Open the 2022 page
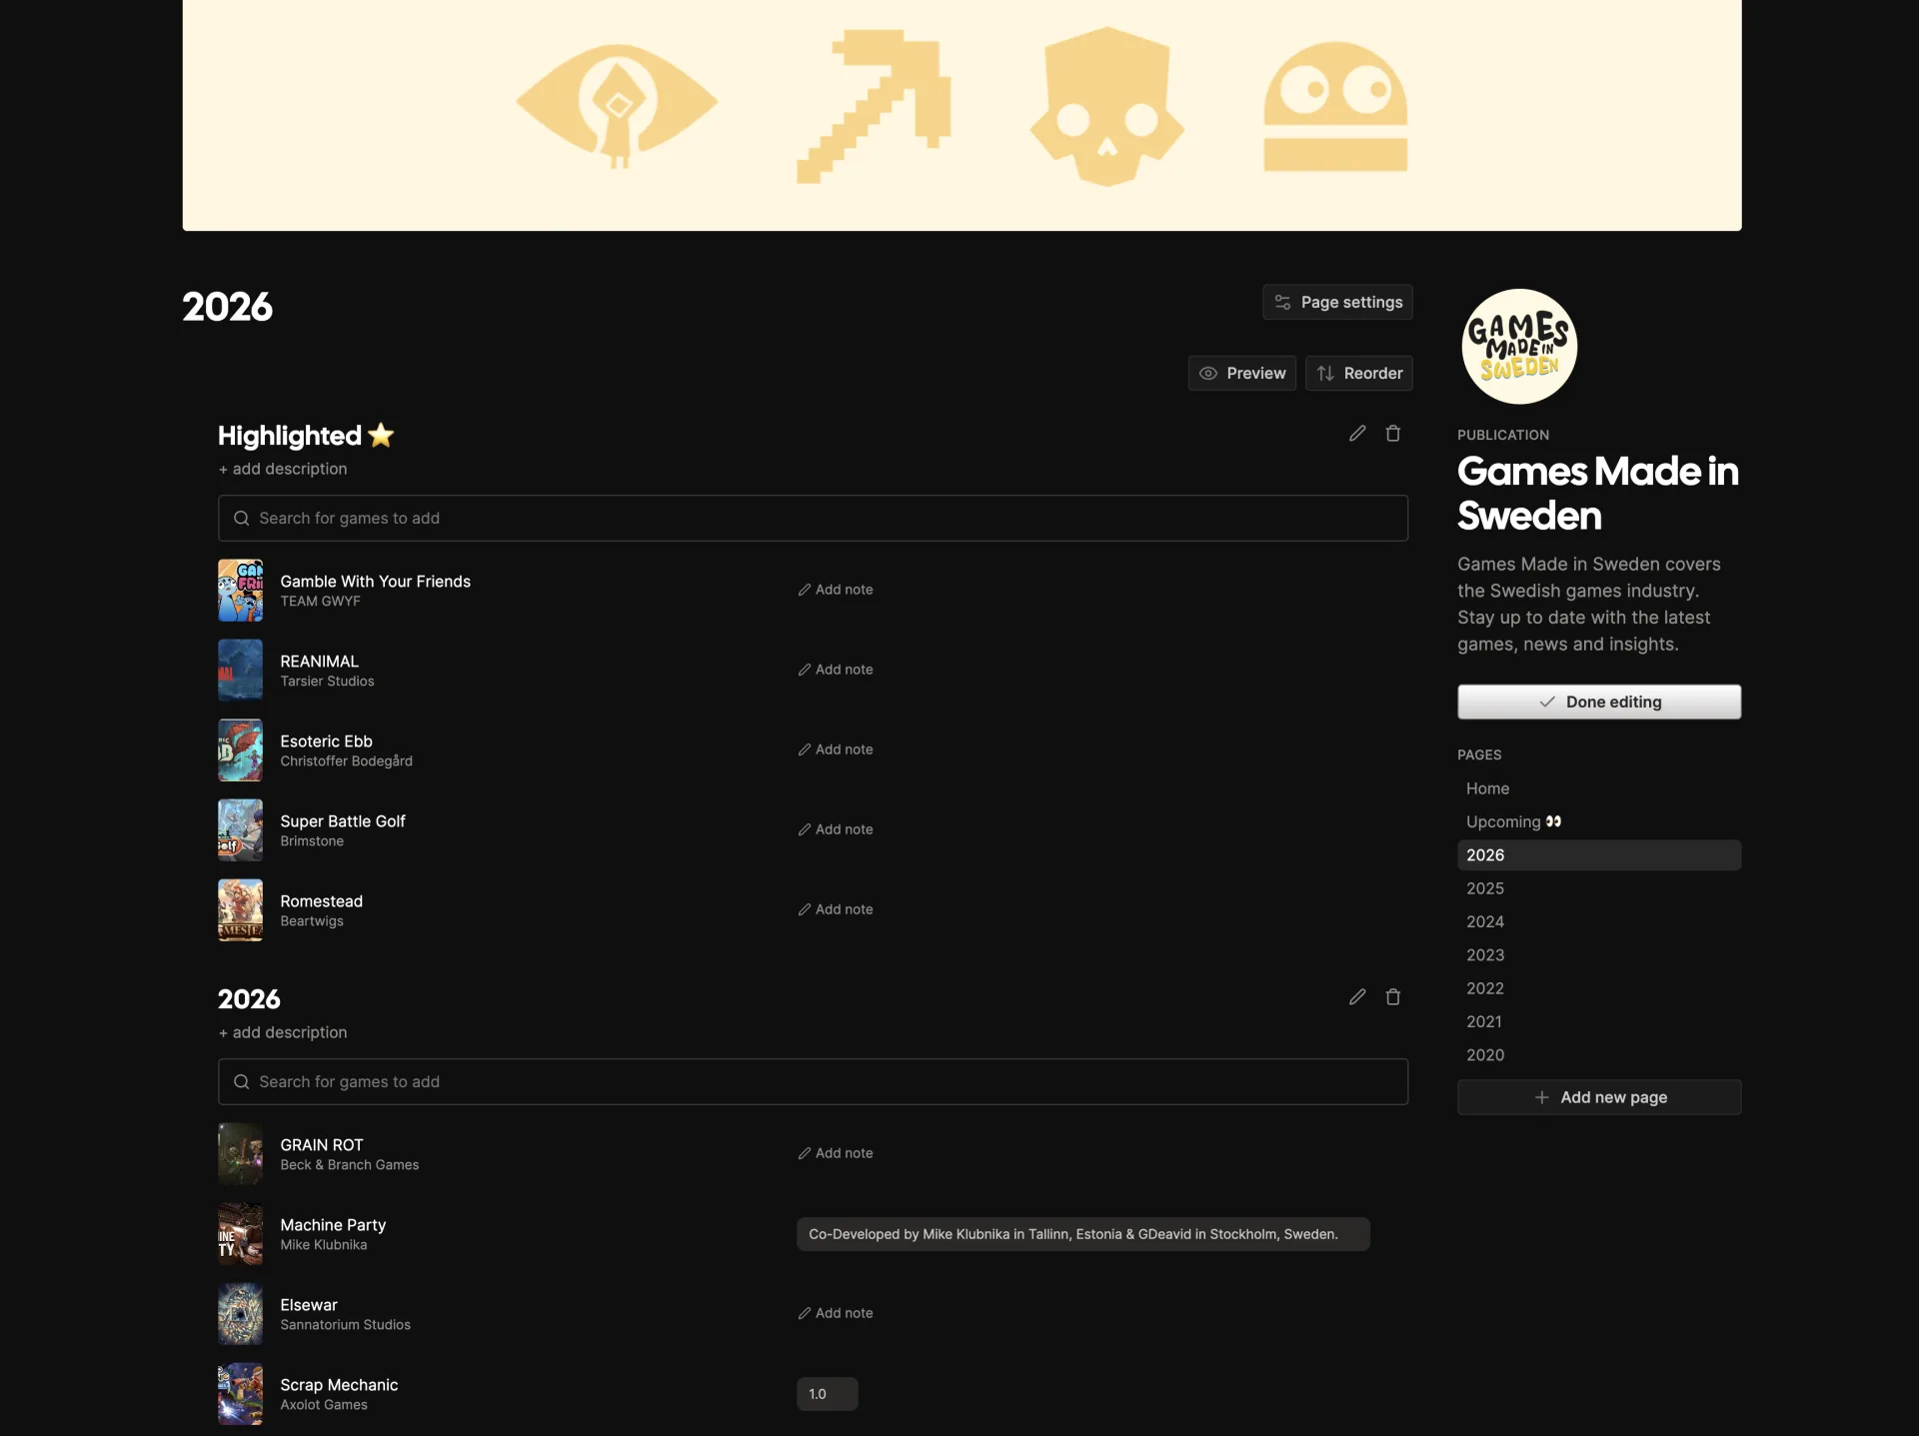The height and width of the screenshot is (1436, 1919). point(1599,988)
